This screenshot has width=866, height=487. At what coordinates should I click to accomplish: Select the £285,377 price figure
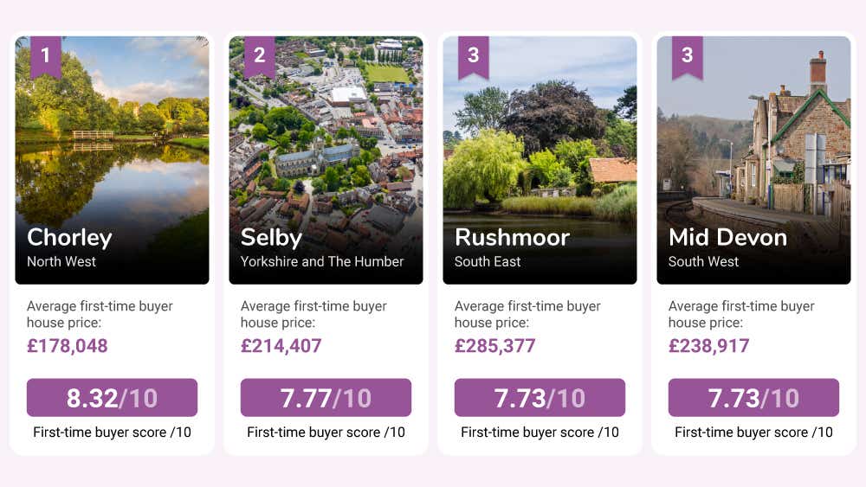coord(494,346)
